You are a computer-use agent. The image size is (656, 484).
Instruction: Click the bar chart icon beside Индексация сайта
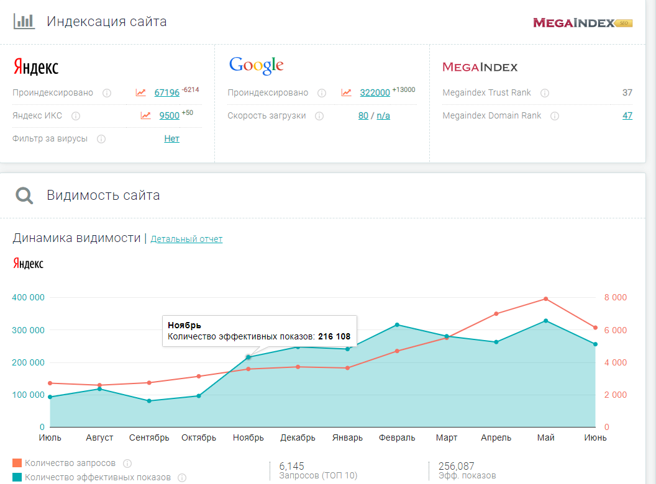(x=24, y=21)
